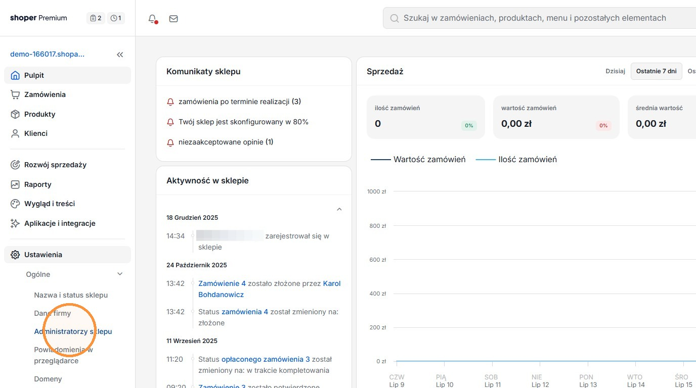Image resolution: width=696 pixels, height=388 pixels.
Task: Select the Ostatnie 7 dni range tab
Action: [x=656, y=71]
